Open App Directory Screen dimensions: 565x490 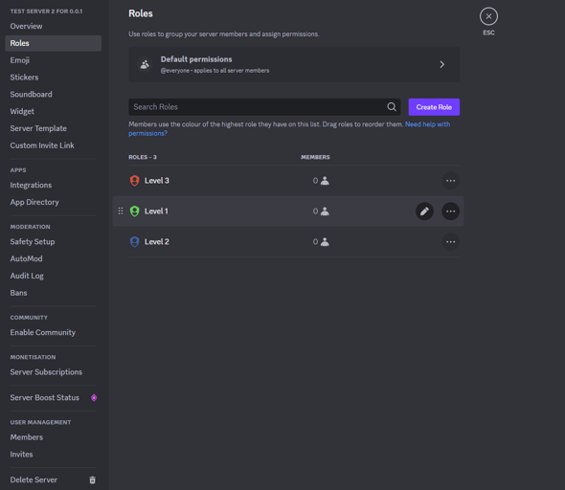point(54,202)
